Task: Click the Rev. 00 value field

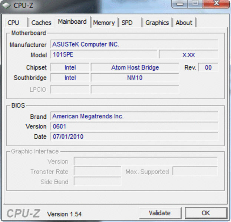Action: [x=208, y=67]
